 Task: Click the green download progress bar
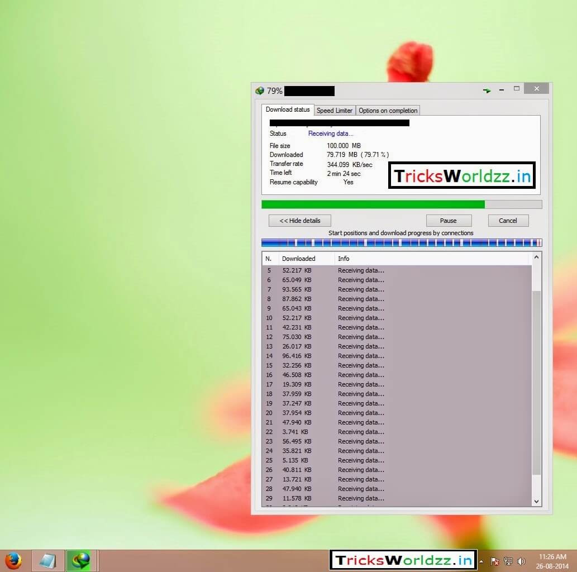(402, 204)
